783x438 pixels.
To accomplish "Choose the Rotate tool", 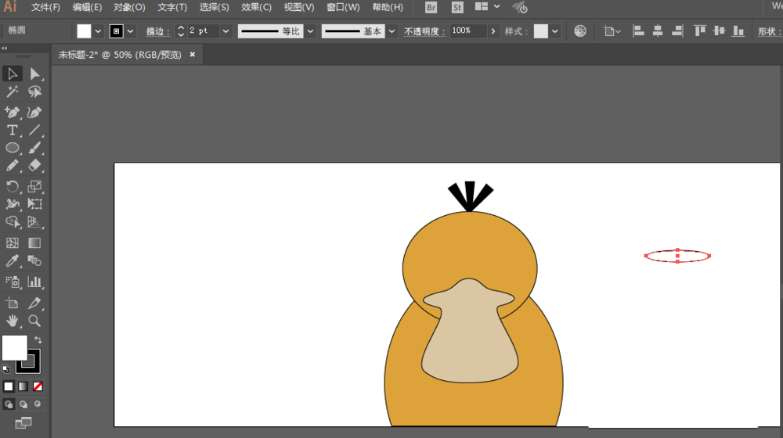I will [x=12, y=187].
